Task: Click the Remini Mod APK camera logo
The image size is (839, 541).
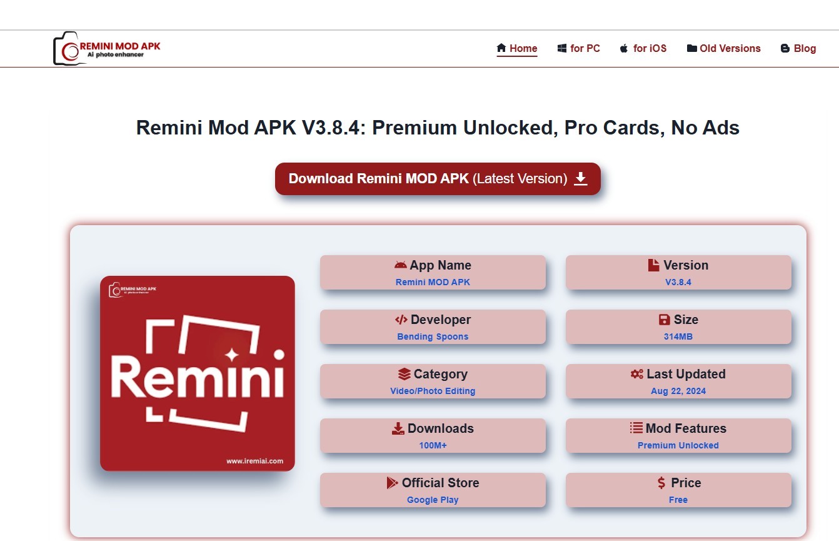Action: point(107,48)
